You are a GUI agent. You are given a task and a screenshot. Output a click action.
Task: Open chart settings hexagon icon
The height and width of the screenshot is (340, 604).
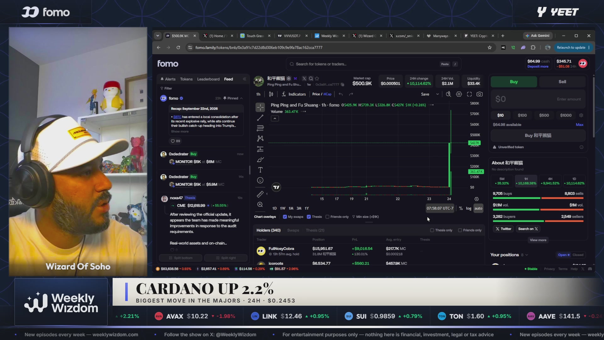(459, 94)
